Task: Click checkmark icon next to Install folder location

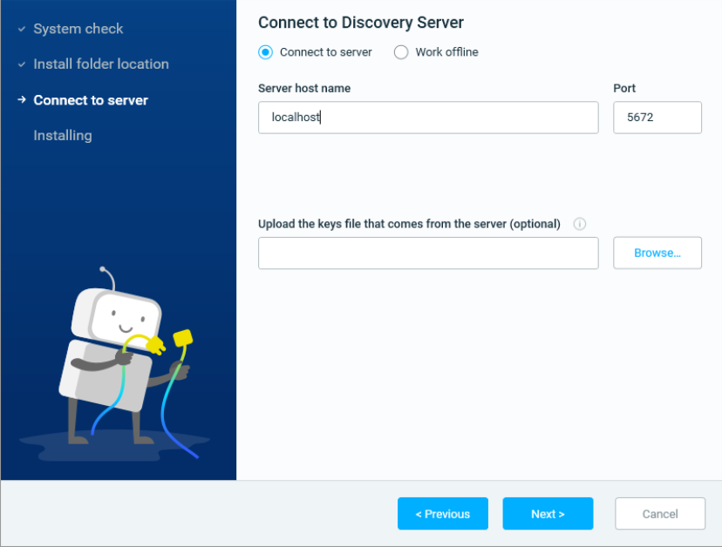Action: [x=22, y=64]
